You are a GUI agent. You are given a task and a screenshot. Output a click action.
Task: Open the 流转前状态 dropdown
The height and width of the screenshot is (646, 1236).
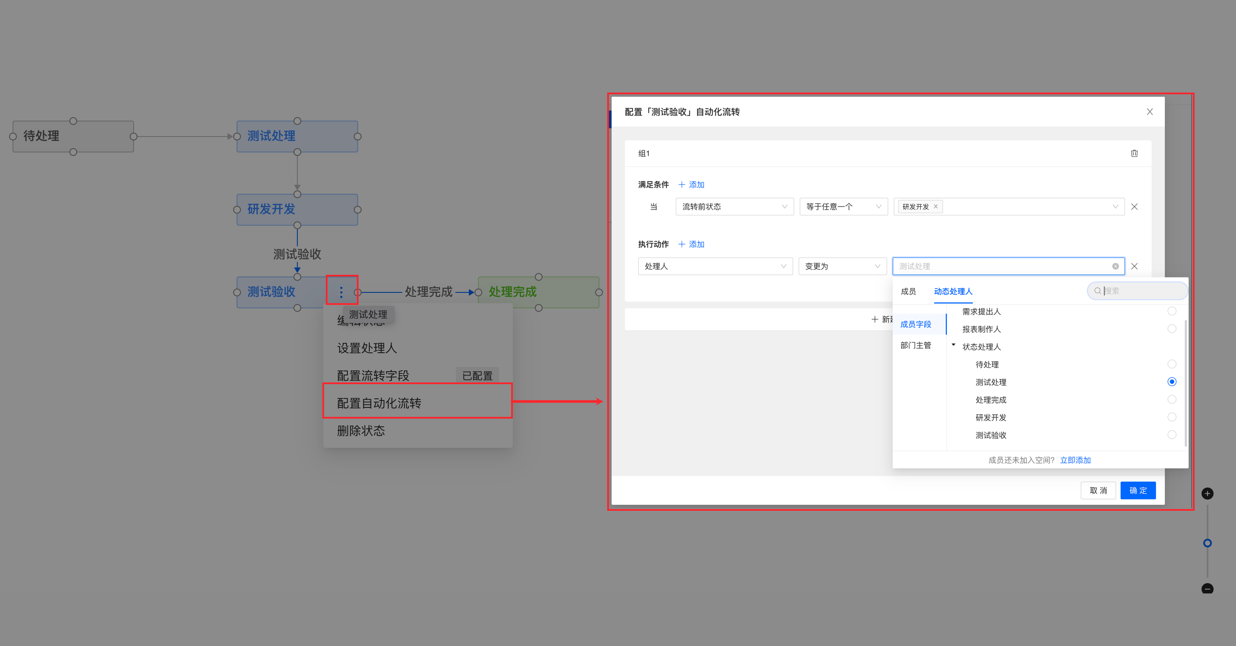tap(734, 207)
